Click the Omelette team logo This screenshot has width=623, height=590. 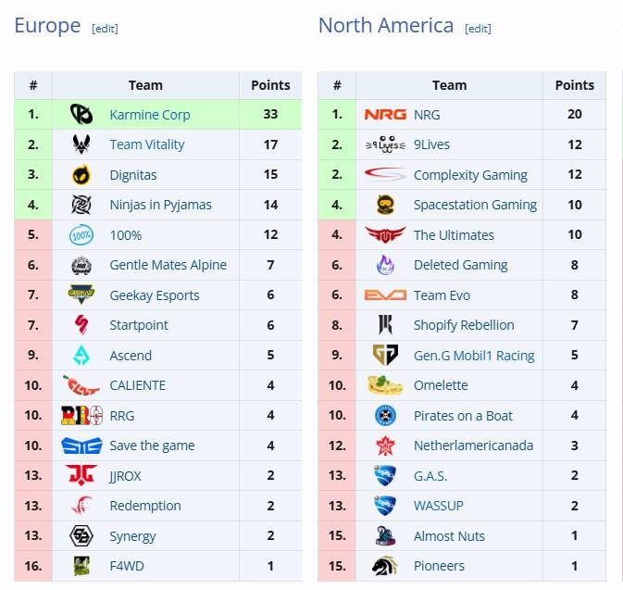(x=385, y=385)
